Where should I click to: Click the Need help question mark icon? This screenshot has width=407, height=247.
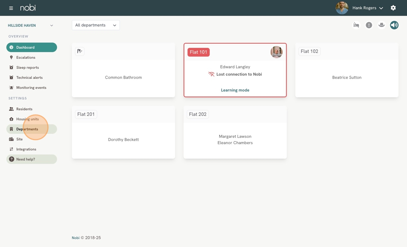coord(11,159)
